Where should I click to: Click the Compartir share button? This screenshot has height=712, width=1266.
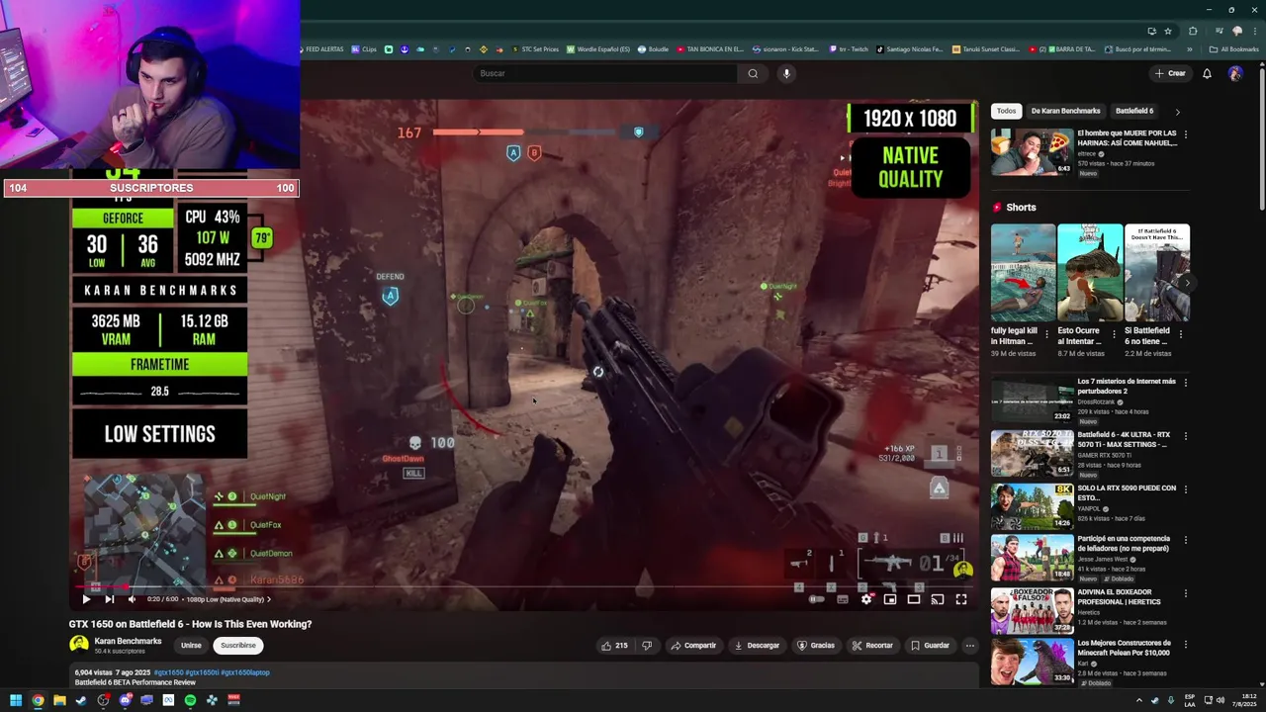[x=693, y=646]
